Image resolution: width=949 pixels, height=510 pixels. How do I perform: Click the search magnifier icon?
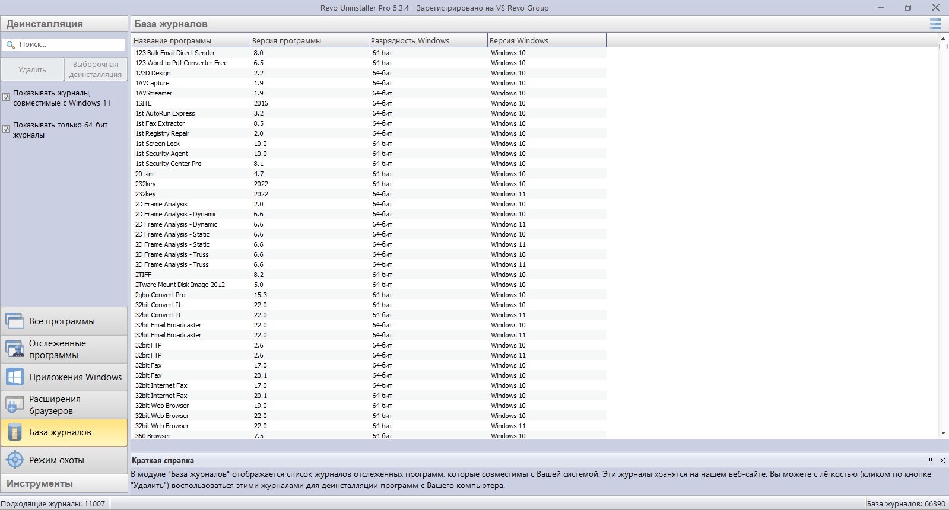click(x=10, y=44)
